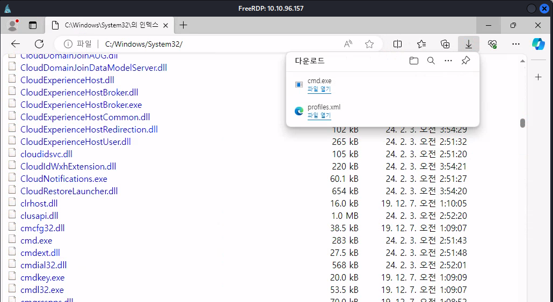Search downloads using magnifier icon
The width and height of the screenshot is (553, 302).
point(431,61)
